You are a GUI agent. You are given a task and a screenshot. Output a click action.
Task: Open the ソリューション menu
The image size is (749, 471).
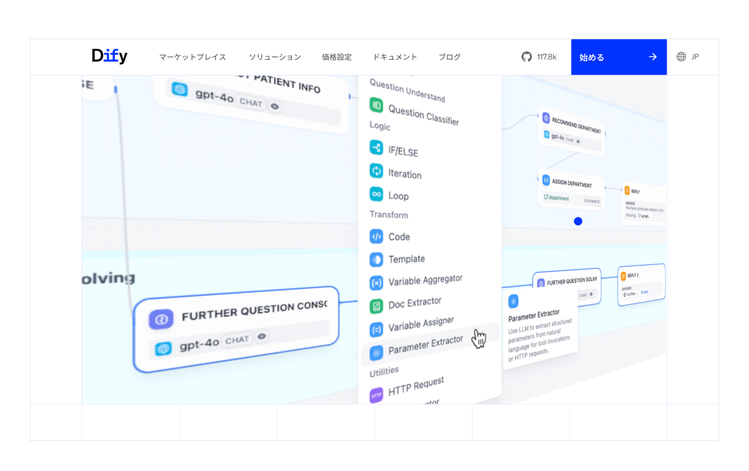(275, 57)
